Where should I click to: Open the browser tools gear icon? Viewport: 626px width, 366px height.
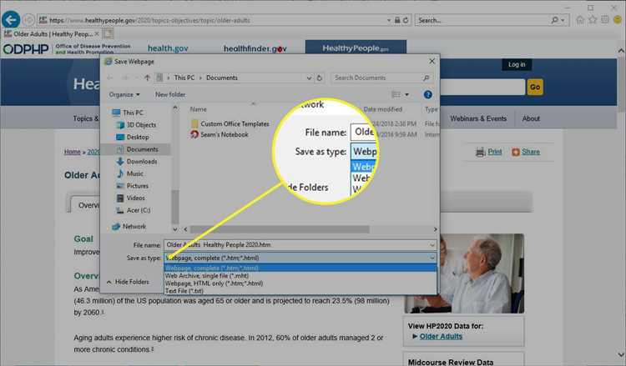click(x=605, y=20)
